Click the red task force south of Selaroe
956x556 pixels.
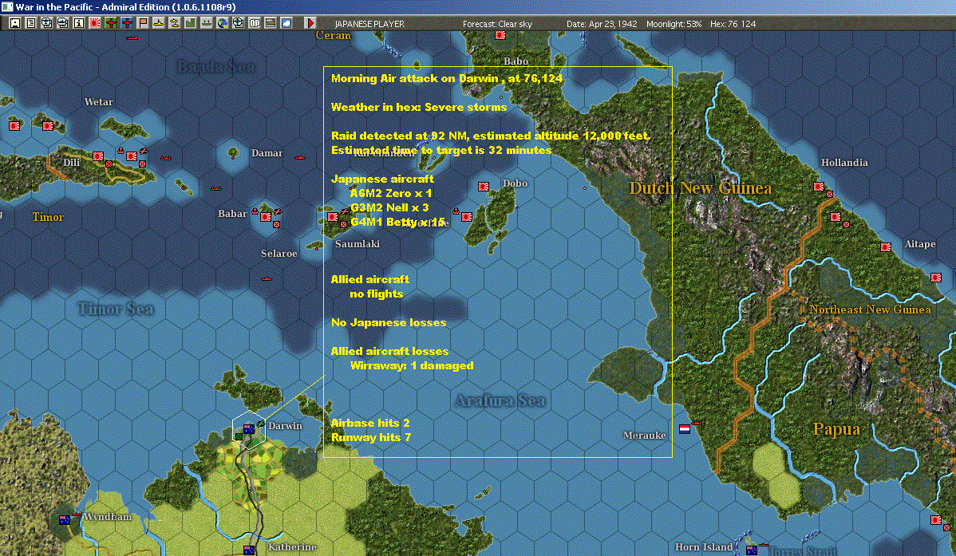pyautogui.click(x=267, y=278)
